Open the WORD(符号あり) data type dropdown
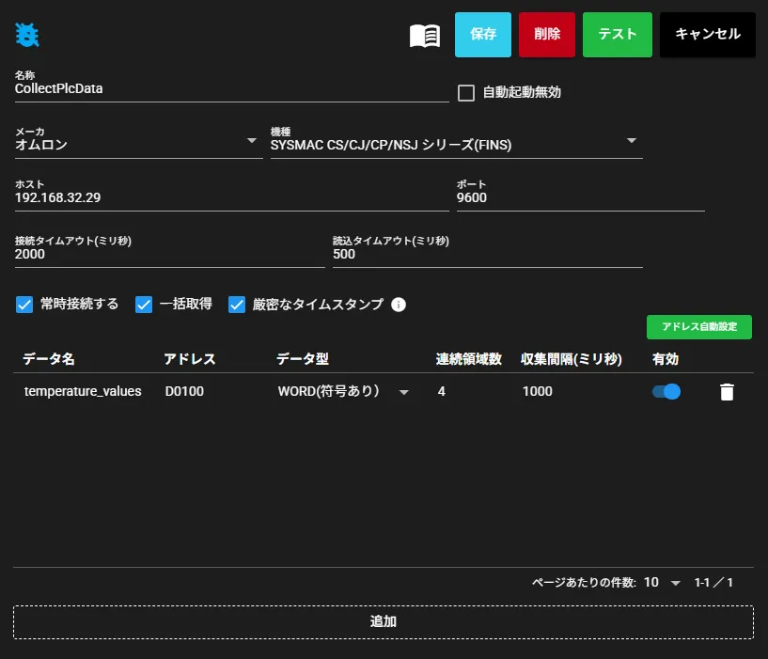Image resolution: width=768 pixels, height=659 pixels. click(343, 391)
